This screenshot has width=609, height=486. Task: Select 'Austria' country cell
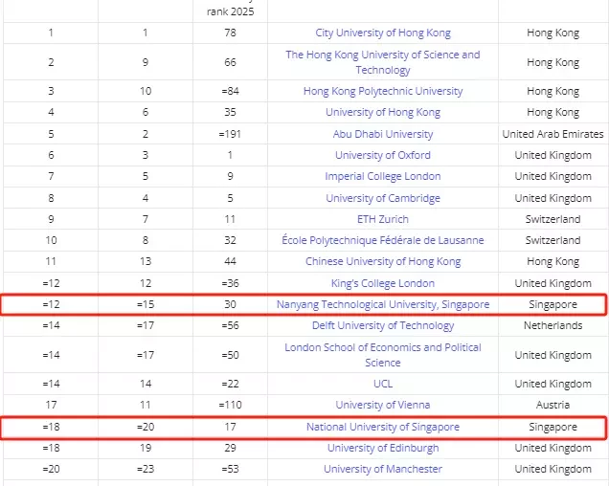553,405
